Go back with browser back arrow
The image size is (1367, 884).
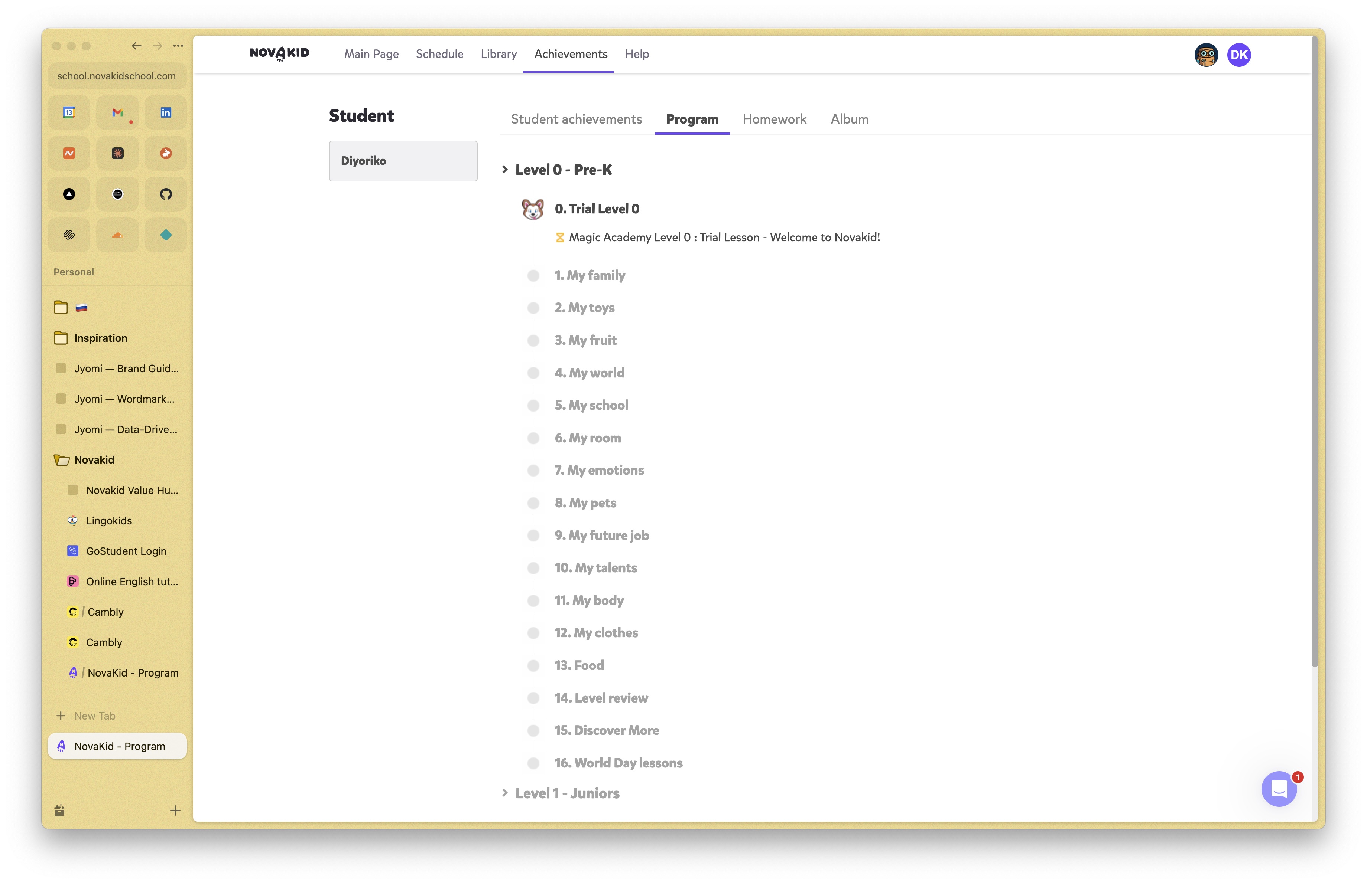[136, 46]
